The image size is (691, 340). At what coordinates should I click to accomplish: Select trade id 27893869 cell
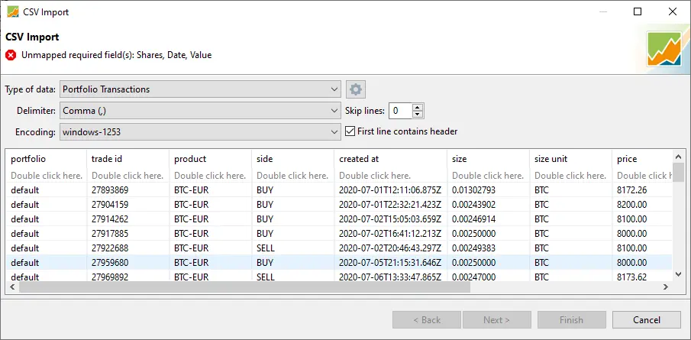click(x=110, y=190)
